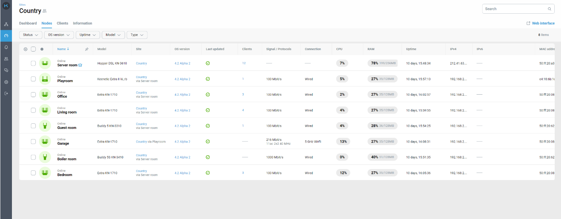Image resolution: width=561 pixels, height=219 pixels.
Task: Tick the Server room row checkbox
Action: click(x=33, y=63)
